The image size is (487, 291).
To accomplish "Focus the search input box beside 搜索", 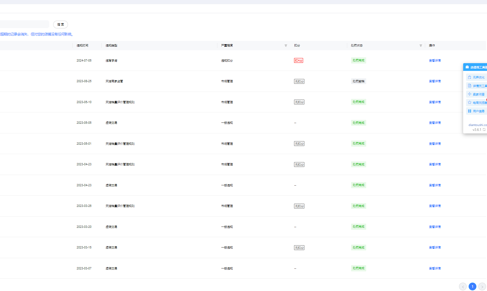I will pos(24,24).
